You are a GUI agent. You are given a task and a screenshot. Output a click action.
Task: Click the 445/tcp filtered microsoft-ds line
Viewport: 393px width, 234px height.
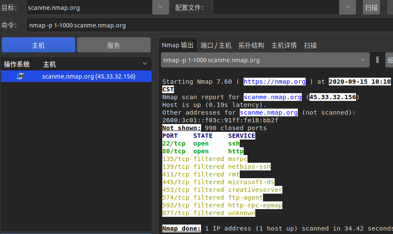point(218,182)
